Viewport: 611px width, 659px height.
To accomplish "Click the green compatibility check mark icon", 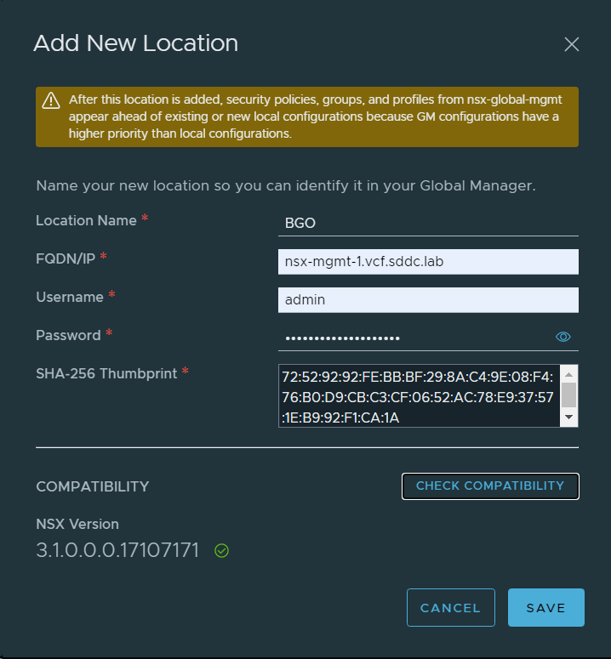I will (x=221, y=551).
